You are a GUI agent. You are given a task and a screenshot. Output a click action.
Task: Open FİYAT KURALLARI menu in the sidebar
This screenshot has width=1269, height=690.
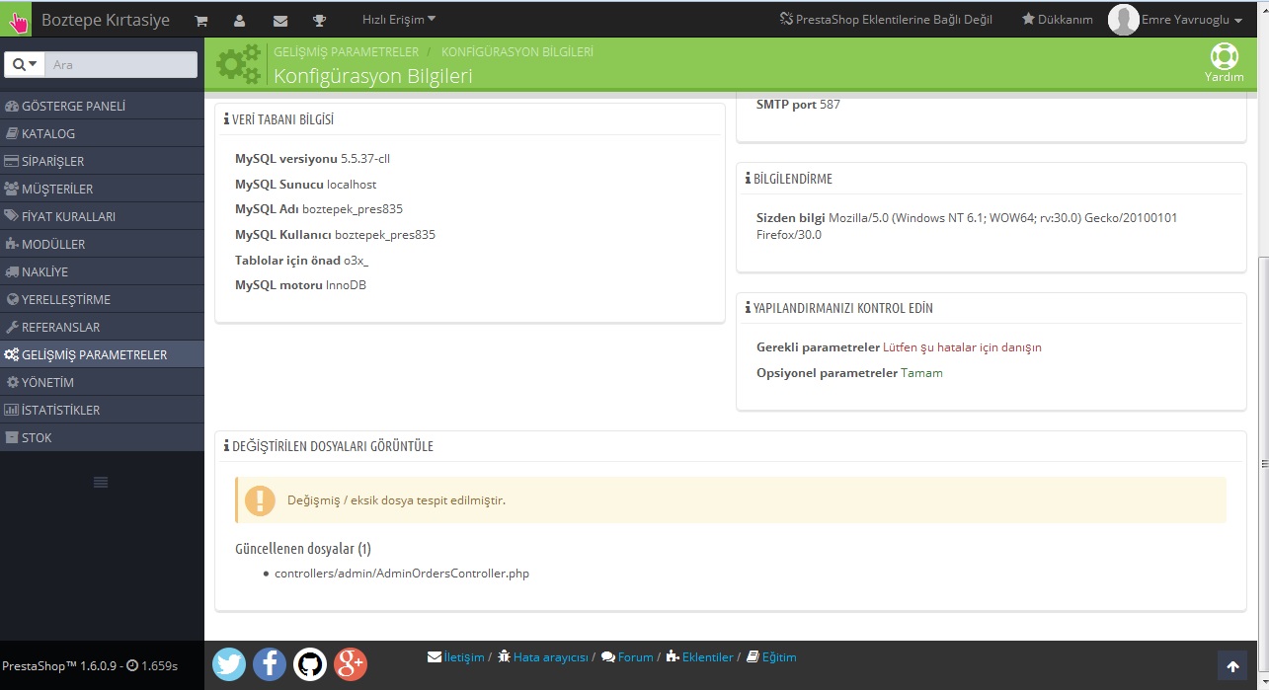coord(102,216)
